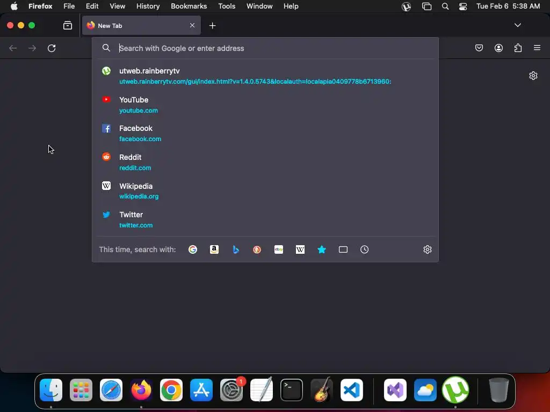Open the Help menu
Viewport: 550px width, 412px height.
click(291, 6)
